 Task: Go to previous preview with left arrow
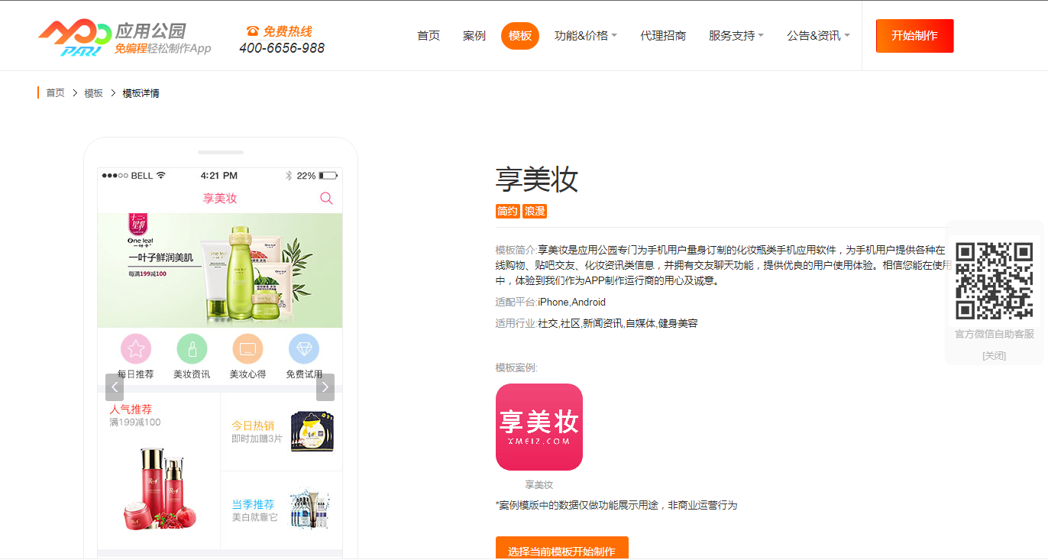tap(115, 387)
